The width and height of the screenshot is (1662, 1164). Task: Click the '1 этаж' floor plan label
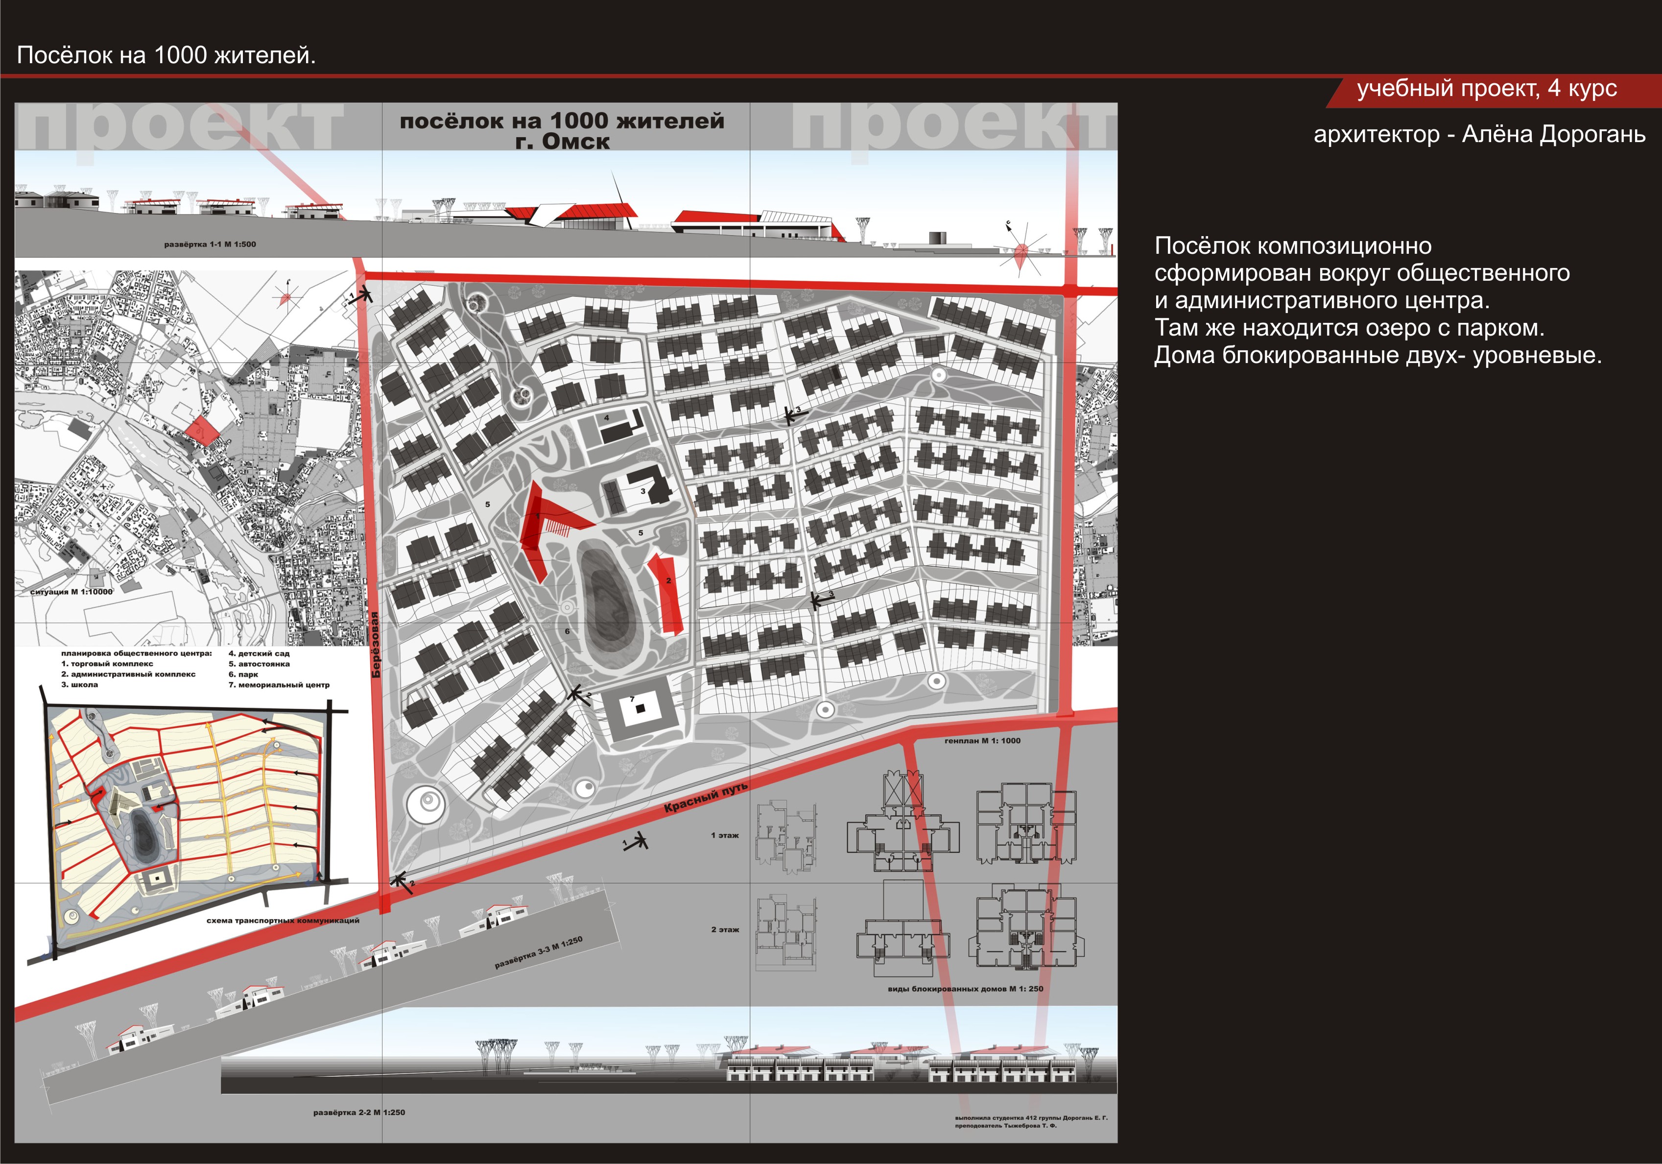(x=725, y=835)
